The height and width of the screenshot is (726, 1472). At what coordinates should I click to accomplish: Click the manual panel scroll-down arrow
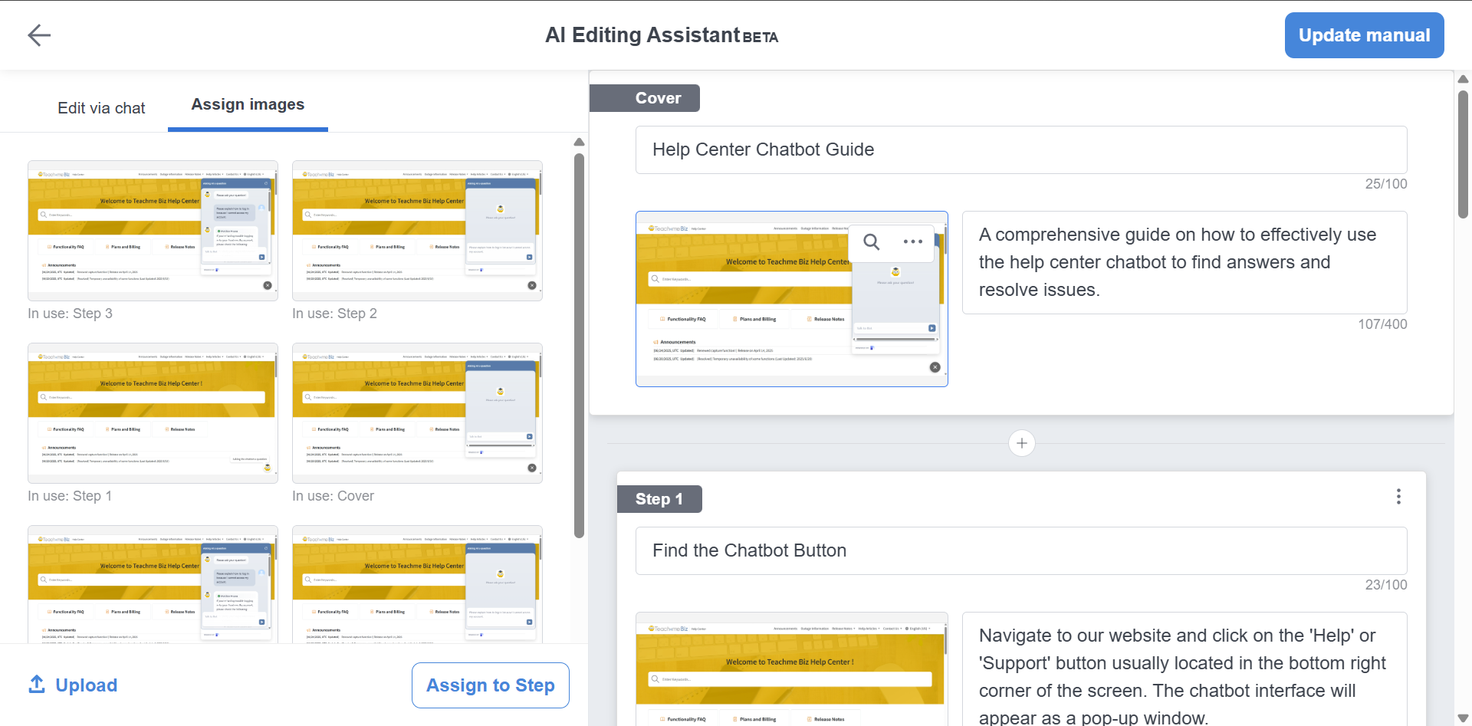click(1463, 718)
